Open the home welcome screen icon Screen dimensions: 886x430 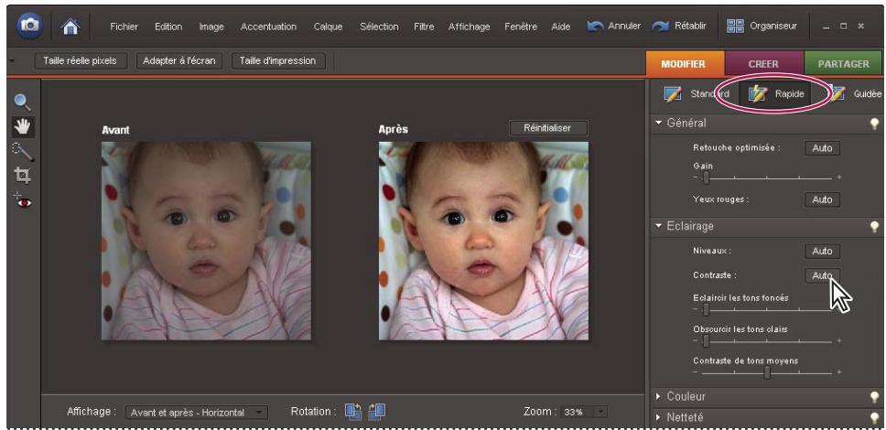coord(70,27)
